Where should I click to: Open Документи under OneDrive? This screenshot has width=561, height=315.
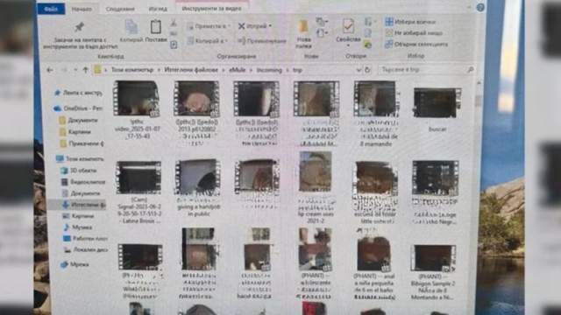click(79, 121)
